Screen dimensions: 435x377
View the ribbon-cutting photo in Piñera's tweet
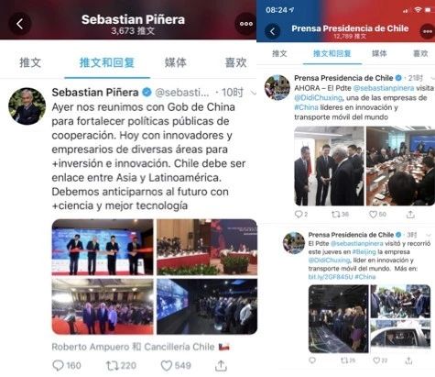tap(103, 247)
